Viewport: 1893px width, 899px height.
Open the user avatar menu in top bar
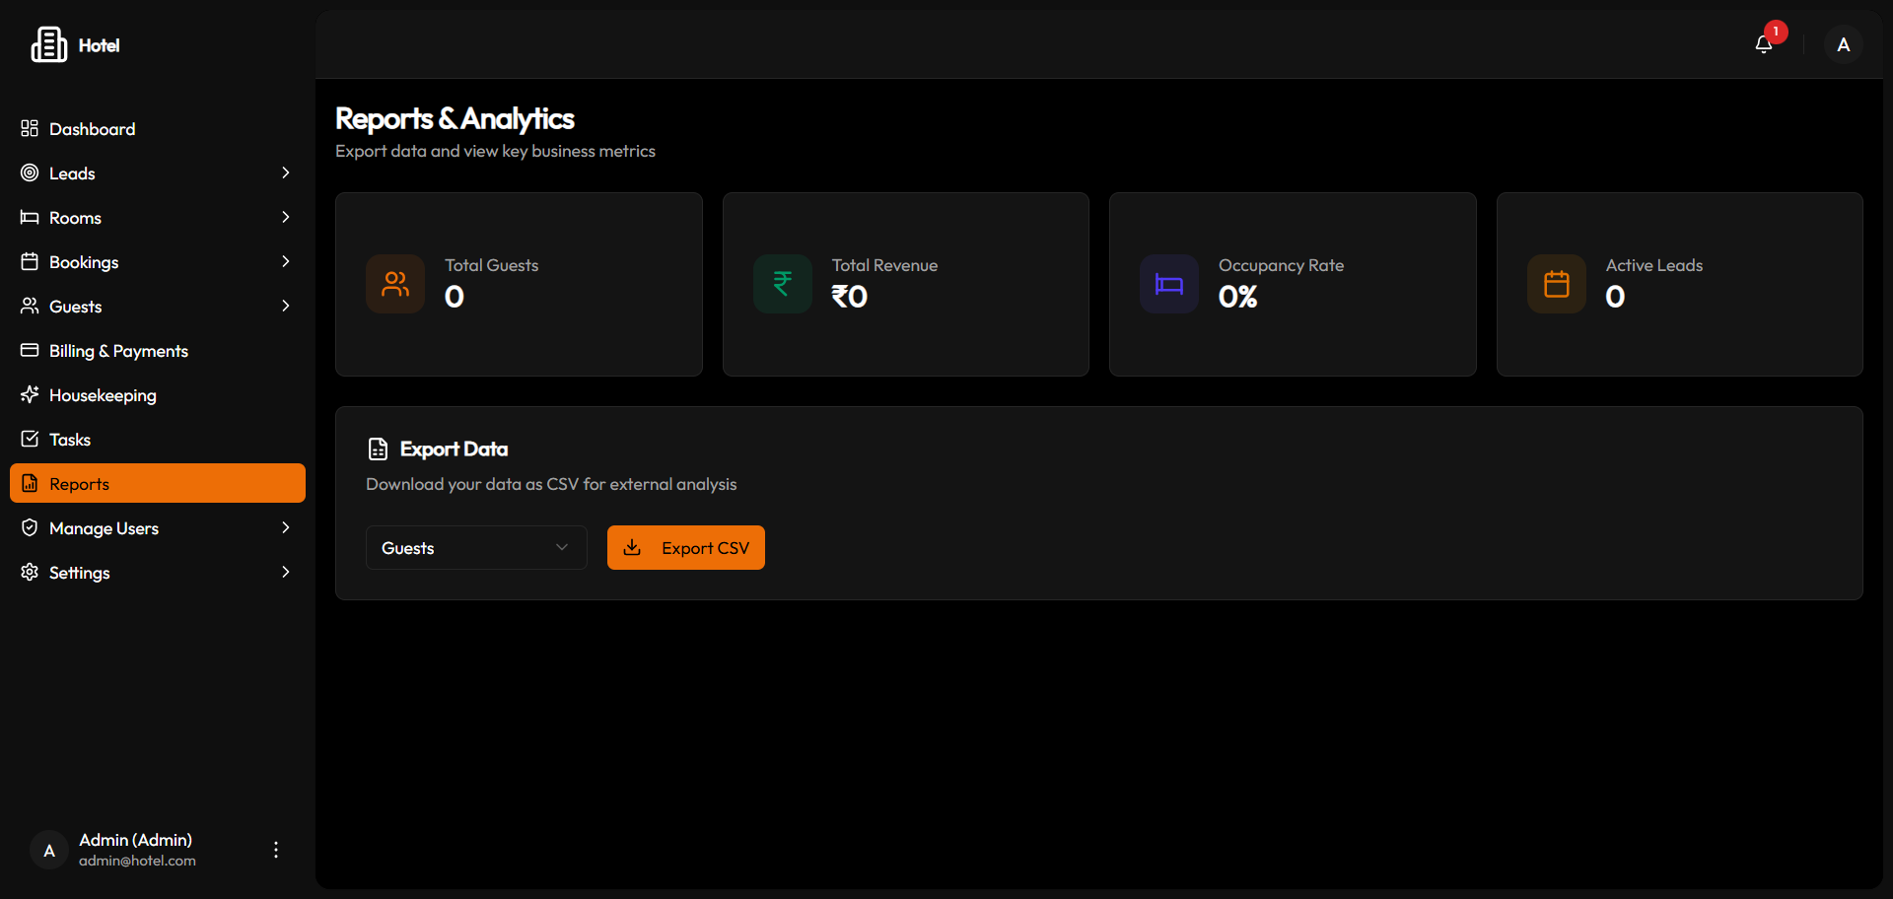click(1843, 44)
